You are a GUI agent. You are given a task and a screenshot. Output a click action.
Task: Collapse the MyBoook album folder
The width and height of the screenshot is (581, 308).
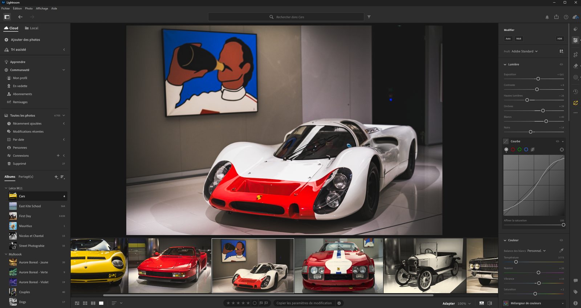[6, 254]
